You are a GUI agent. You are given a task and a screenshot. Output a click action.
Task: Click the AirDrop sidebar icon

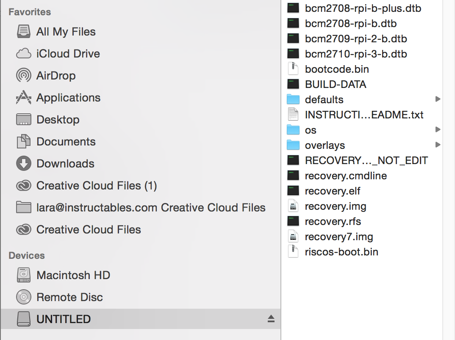(24, 76)
